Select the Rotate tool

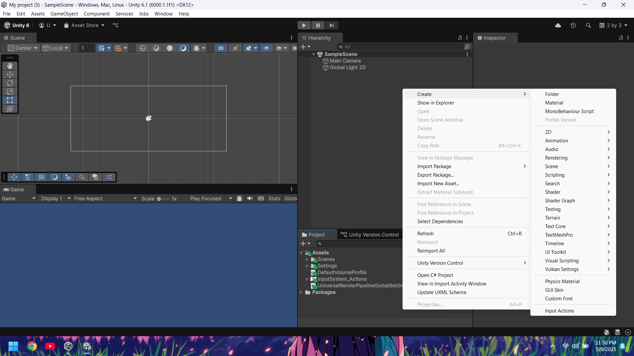click(x=10, y=83)
